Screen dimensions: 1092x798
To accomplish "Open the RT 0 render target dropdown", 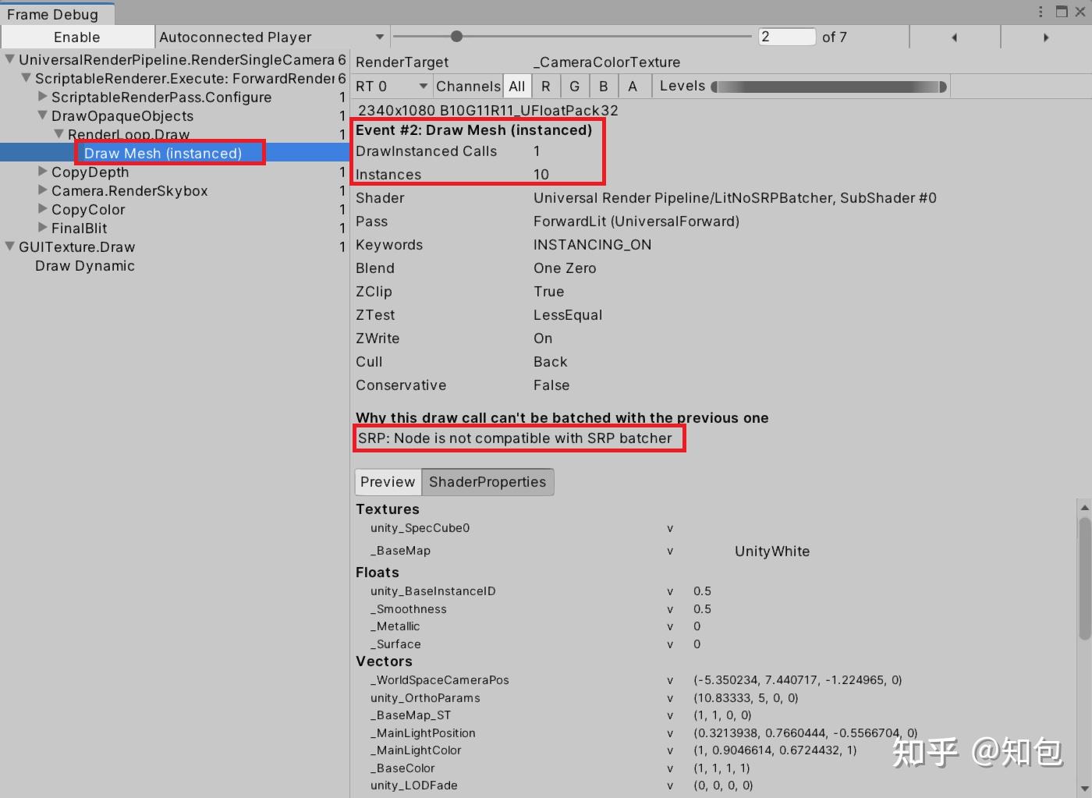I will (x=390, y=86).
